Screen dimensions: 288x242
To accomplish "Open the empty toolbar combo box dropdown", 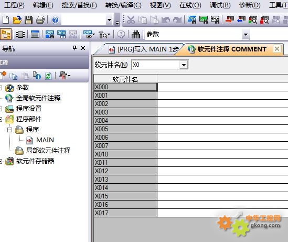I will tap(109, 19).
